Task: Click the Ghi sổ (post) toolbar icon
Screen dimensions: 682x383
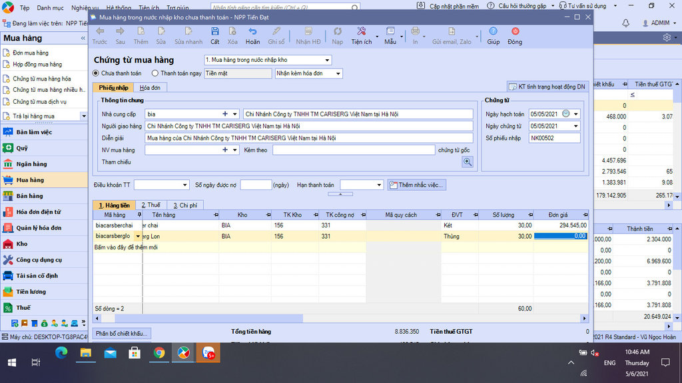Action: tap(276, 31)
